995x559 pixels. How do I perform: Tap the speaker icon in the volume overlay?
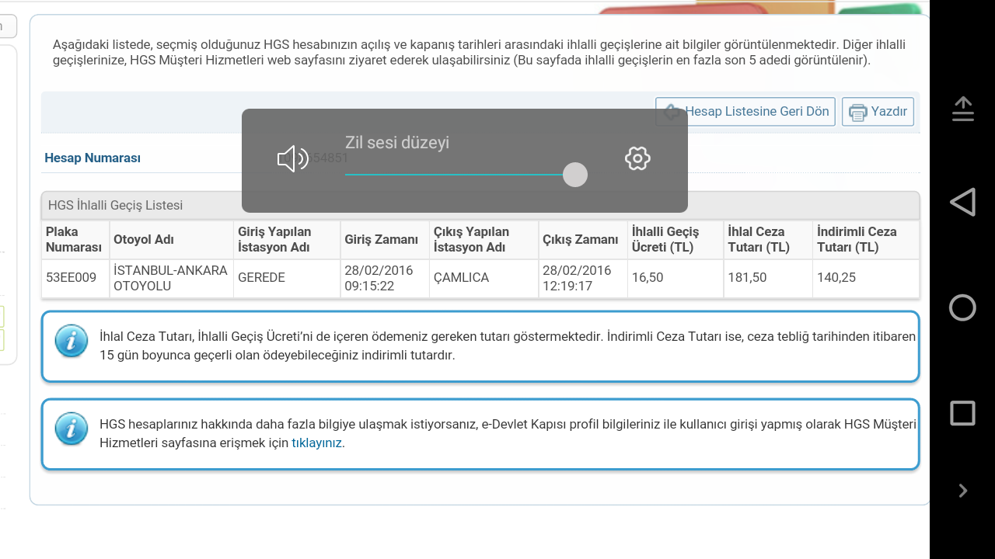click(x=293, y=159)
